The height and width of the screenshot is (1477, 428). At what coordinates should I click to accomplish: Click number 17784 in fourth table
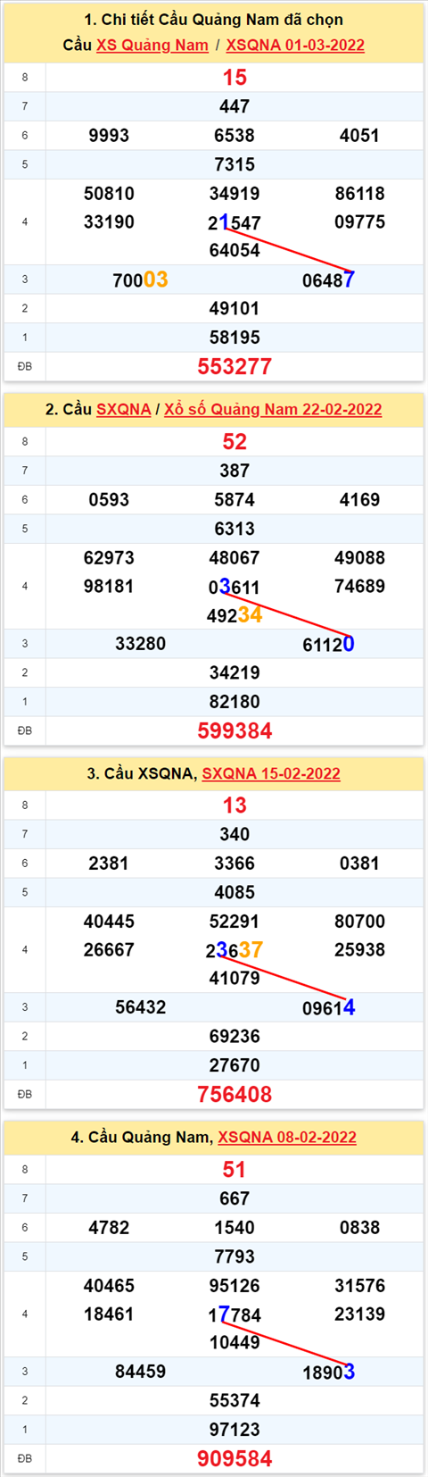tap(235, 1314)
